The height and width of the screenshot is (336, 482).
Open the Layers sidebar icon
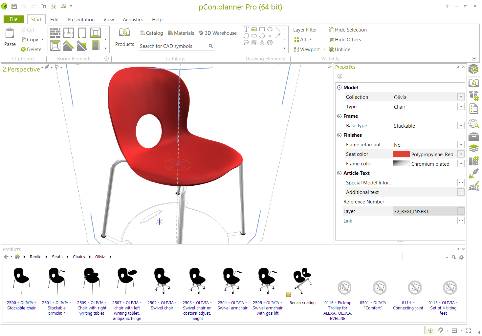point(473,148)
